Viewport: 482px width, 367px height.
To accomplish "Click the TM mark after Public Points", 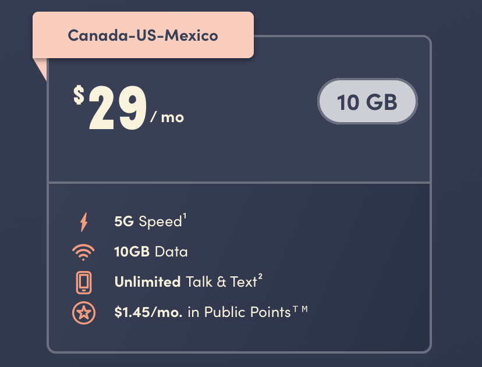I will click(300, 309).
